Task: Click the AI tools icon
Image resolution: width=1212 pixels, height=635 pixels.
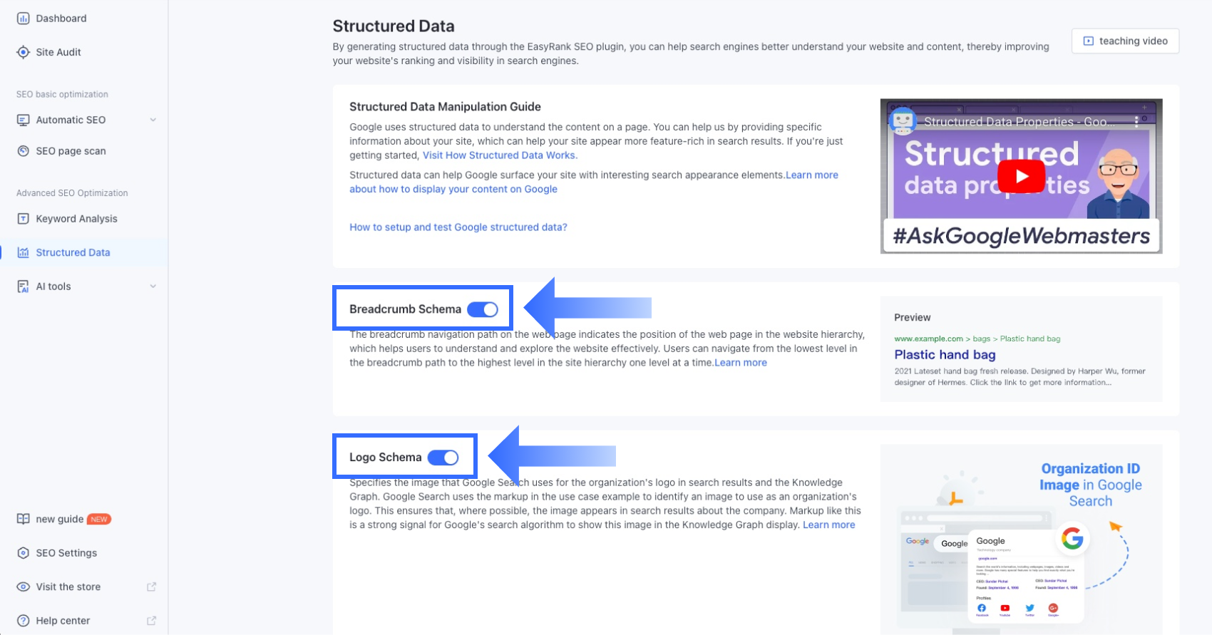Action: point(23,286)
